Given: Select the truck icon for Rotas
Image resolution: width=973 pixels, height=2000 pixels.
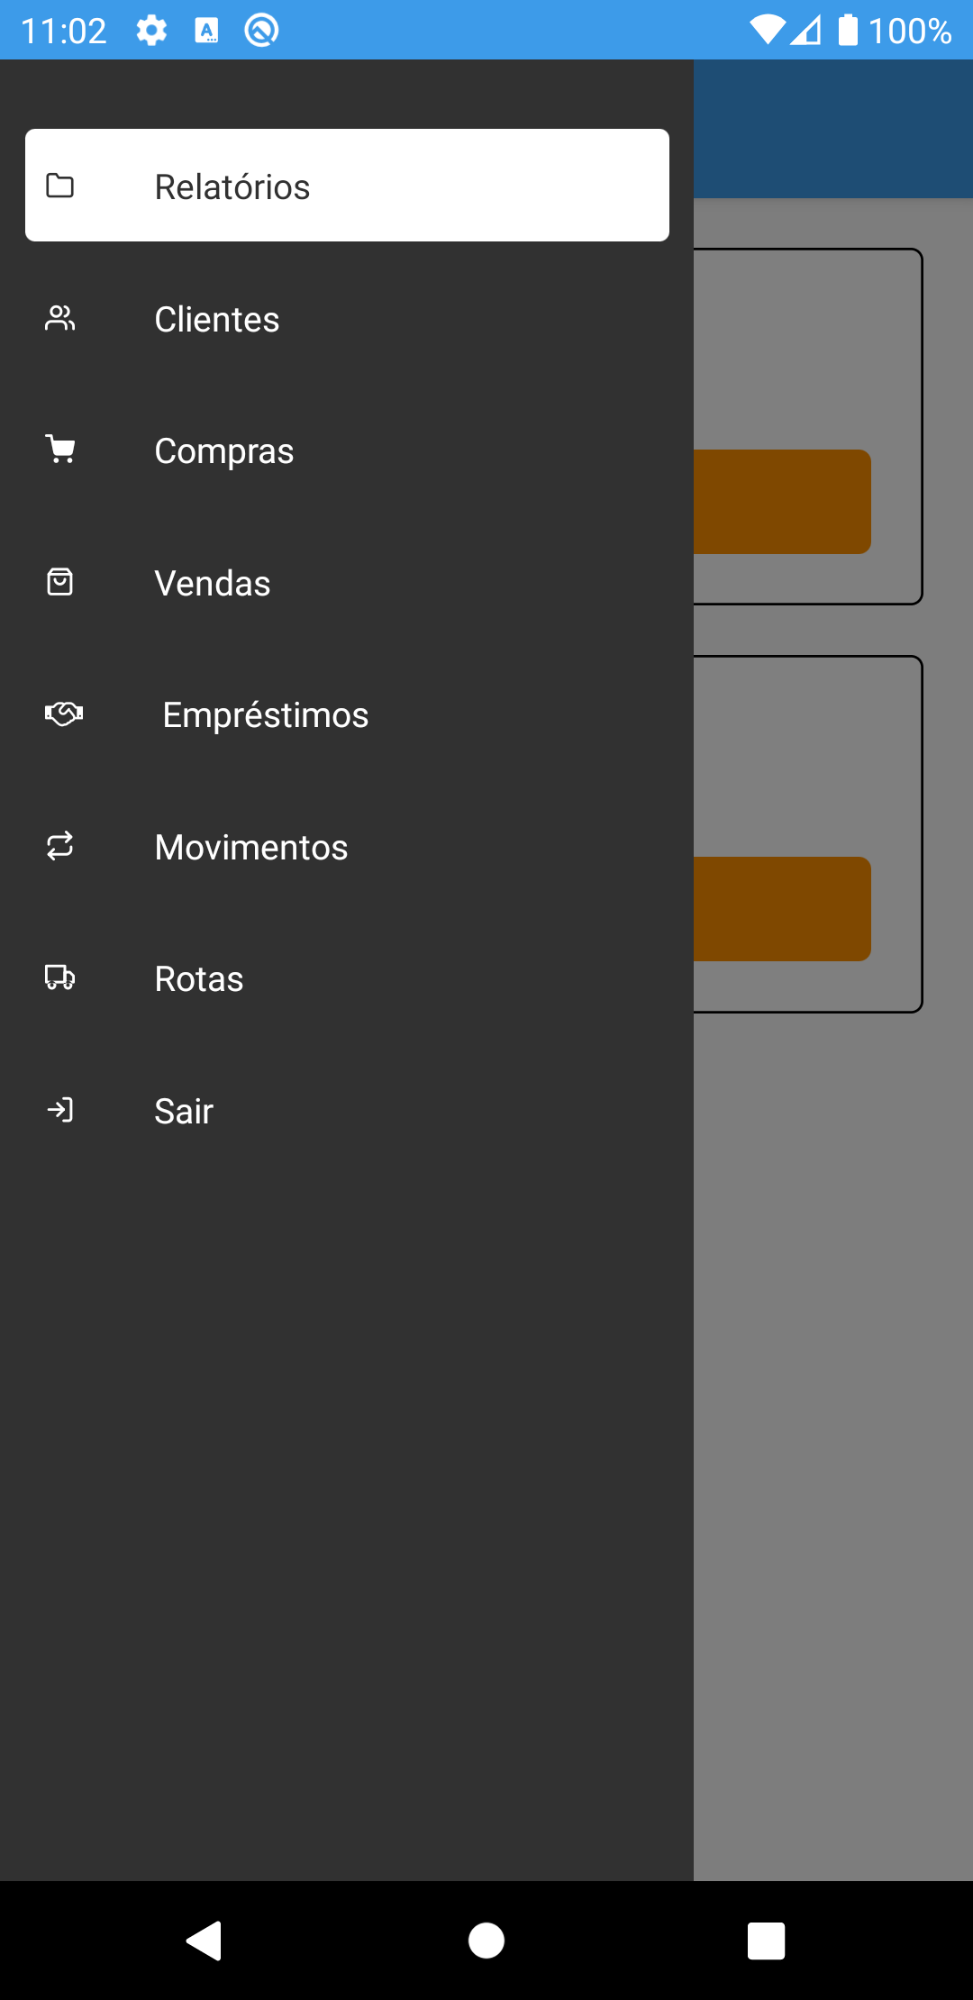Looking at the screenshot, I should 60,977.
